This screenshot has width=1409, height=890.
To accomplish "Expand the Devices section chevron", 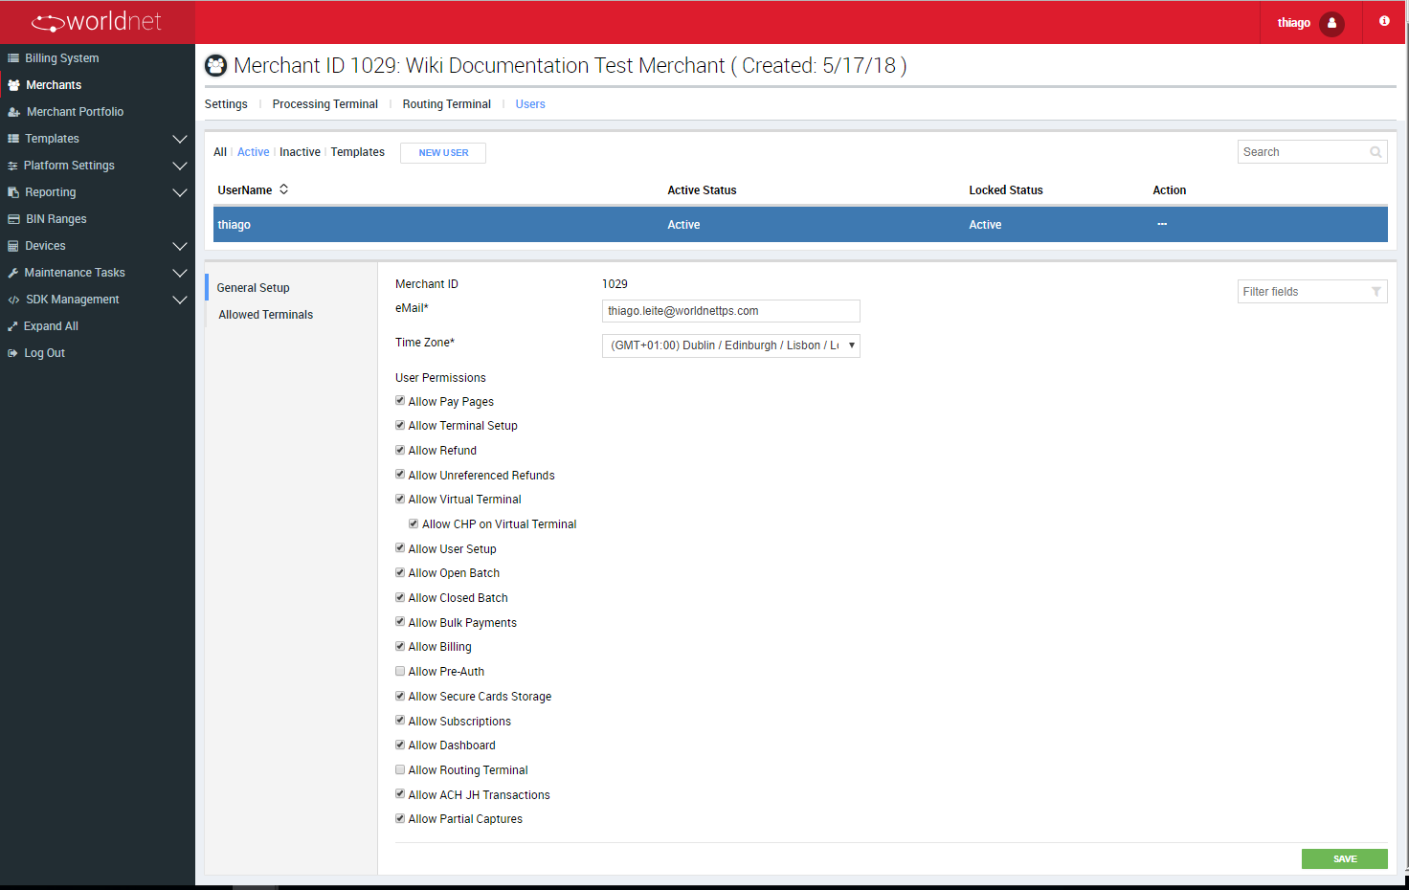I will (179, 246).
